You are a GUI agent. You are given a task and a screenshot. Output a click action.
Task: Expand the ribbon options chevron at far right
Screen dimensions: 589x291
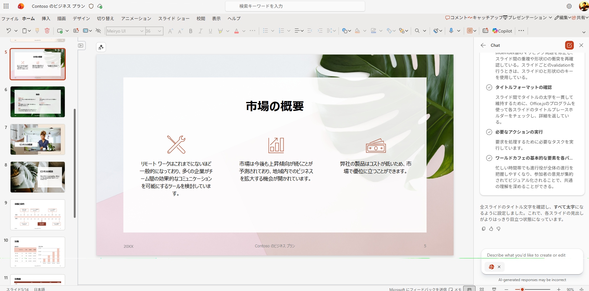(x=584, y=32)
